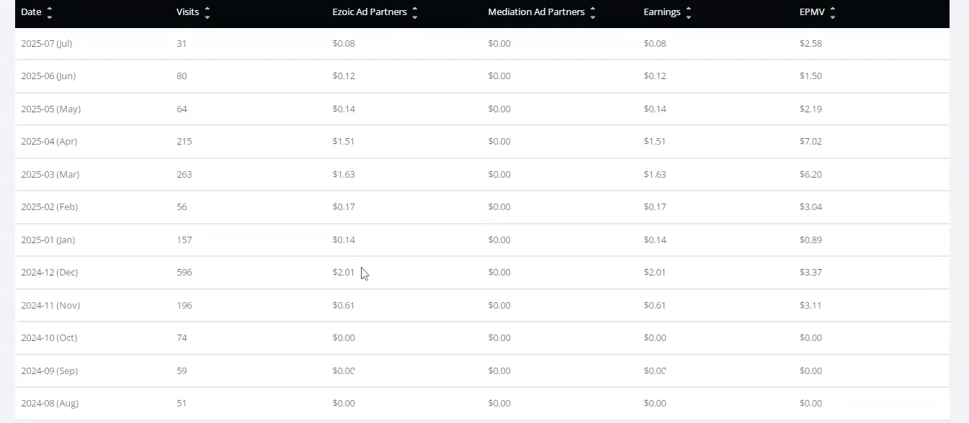Click the sort arrows beside Date header
969x423 pixels.
(50, 12)
